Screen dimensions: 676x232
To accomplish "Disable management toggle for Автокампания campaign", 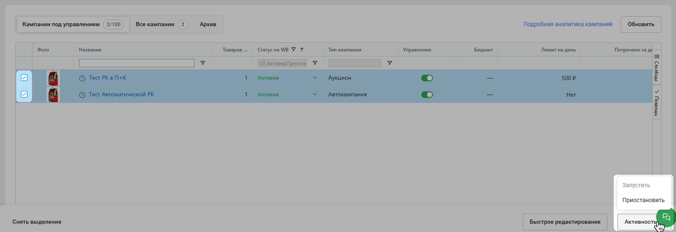I will [427, 95].
